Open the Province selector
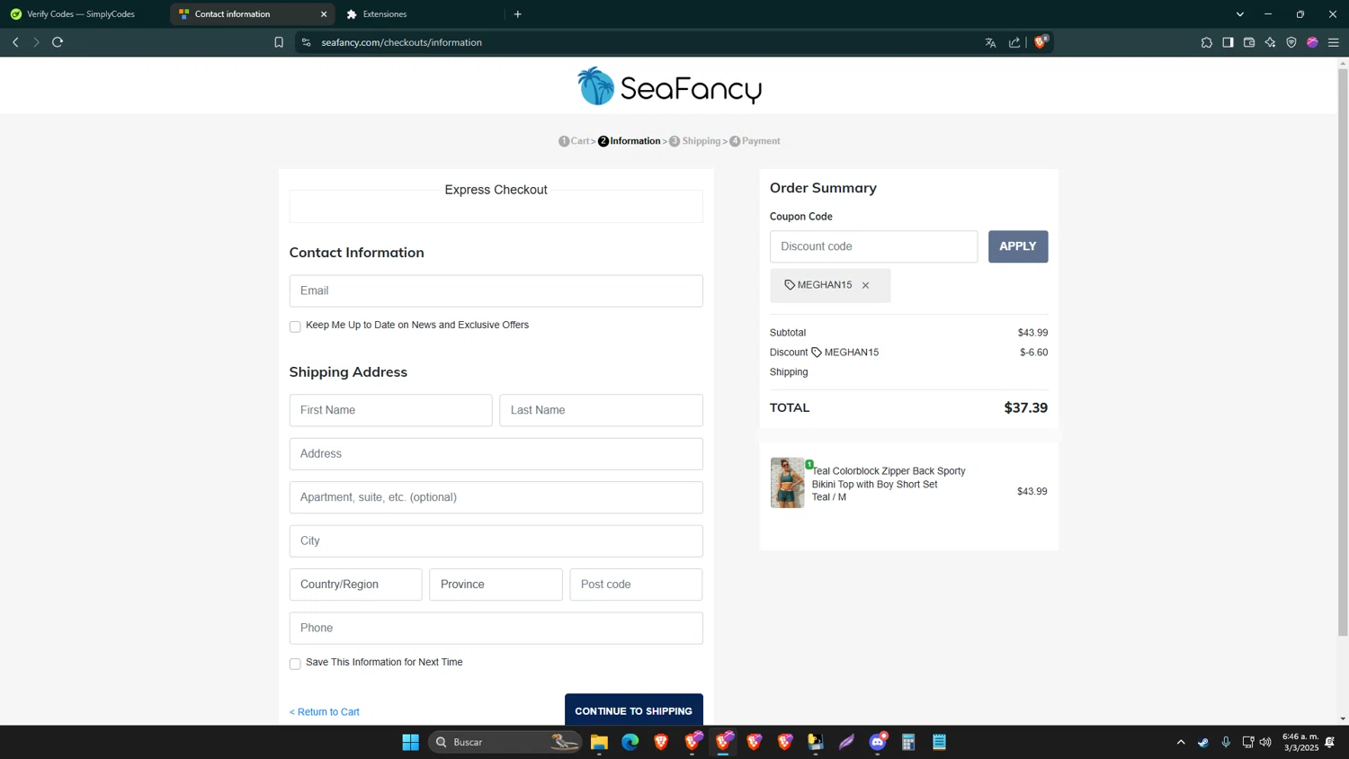This screenshot has width=1349, height=759. pyautogui.click(x=496, y=585)
